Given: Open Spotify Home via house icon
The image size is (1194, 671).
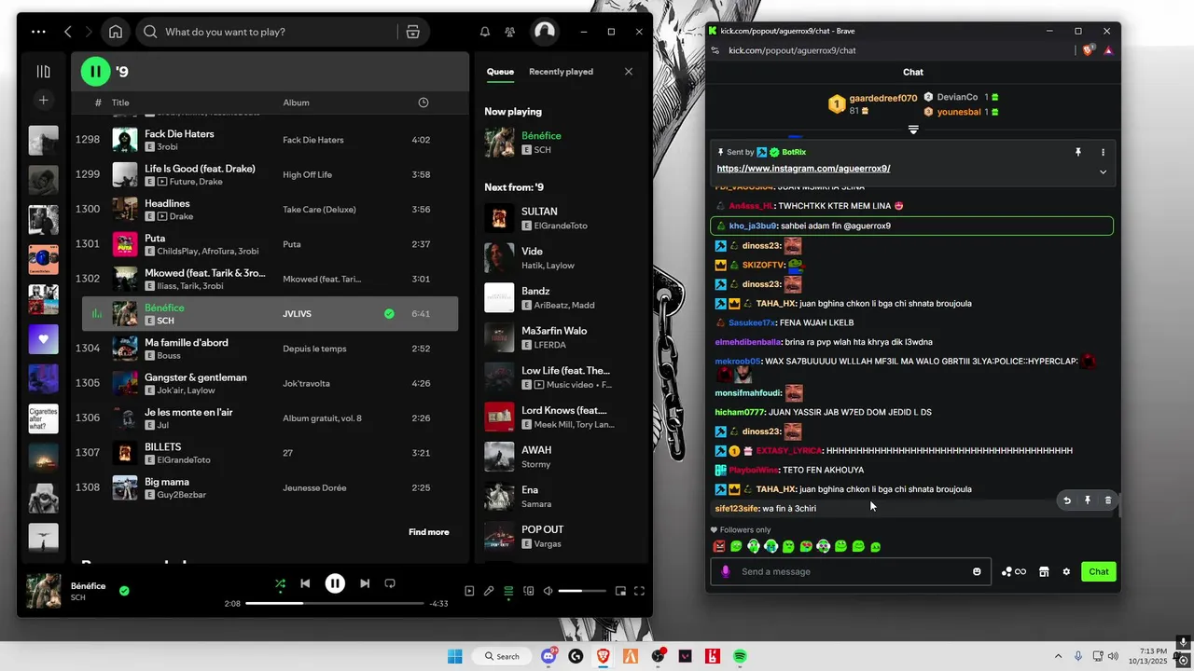Looking at the screenshot, I should (x=116, y=32).
